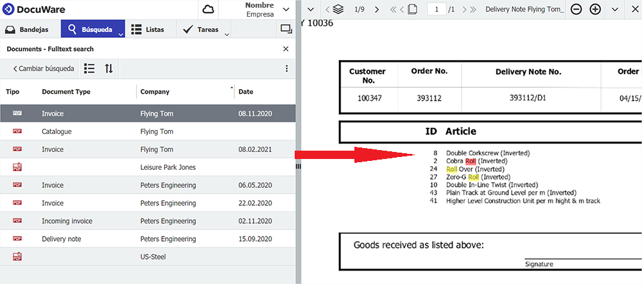
Task: Go to next document in viewer
Action: pyautogui.click(x=376, y=9)
